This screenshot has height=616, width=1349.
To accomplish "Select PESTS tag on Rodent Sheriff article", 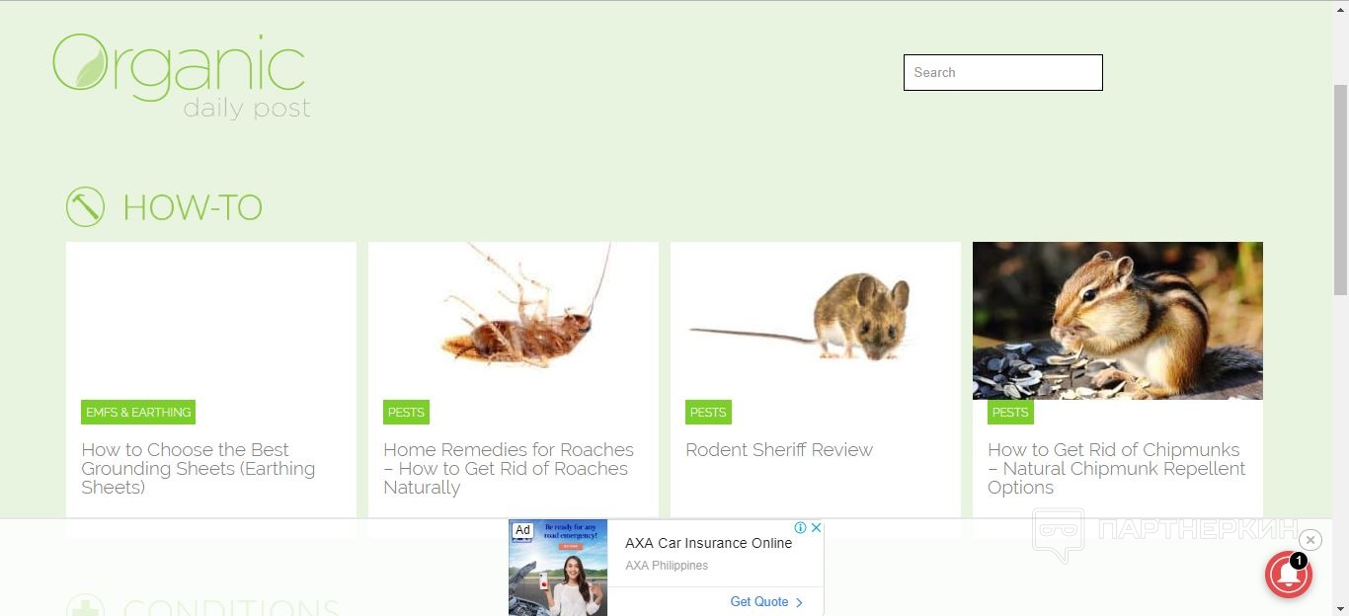I will [x=708, y=412].
